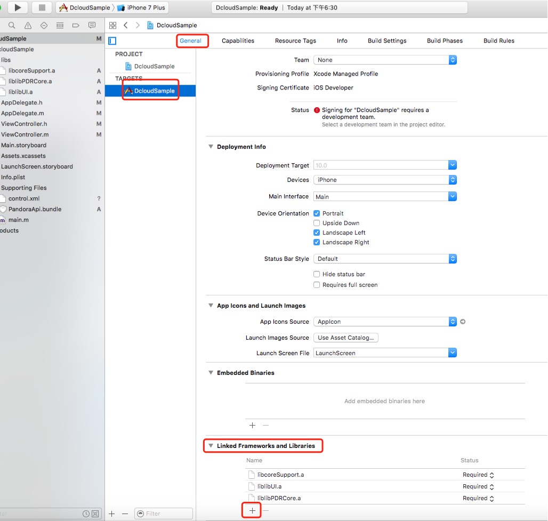Image resolution: width=548 pixels, height=521 pixels.
Task: Switch to Resource Tags tab
Action: point(295,41)
